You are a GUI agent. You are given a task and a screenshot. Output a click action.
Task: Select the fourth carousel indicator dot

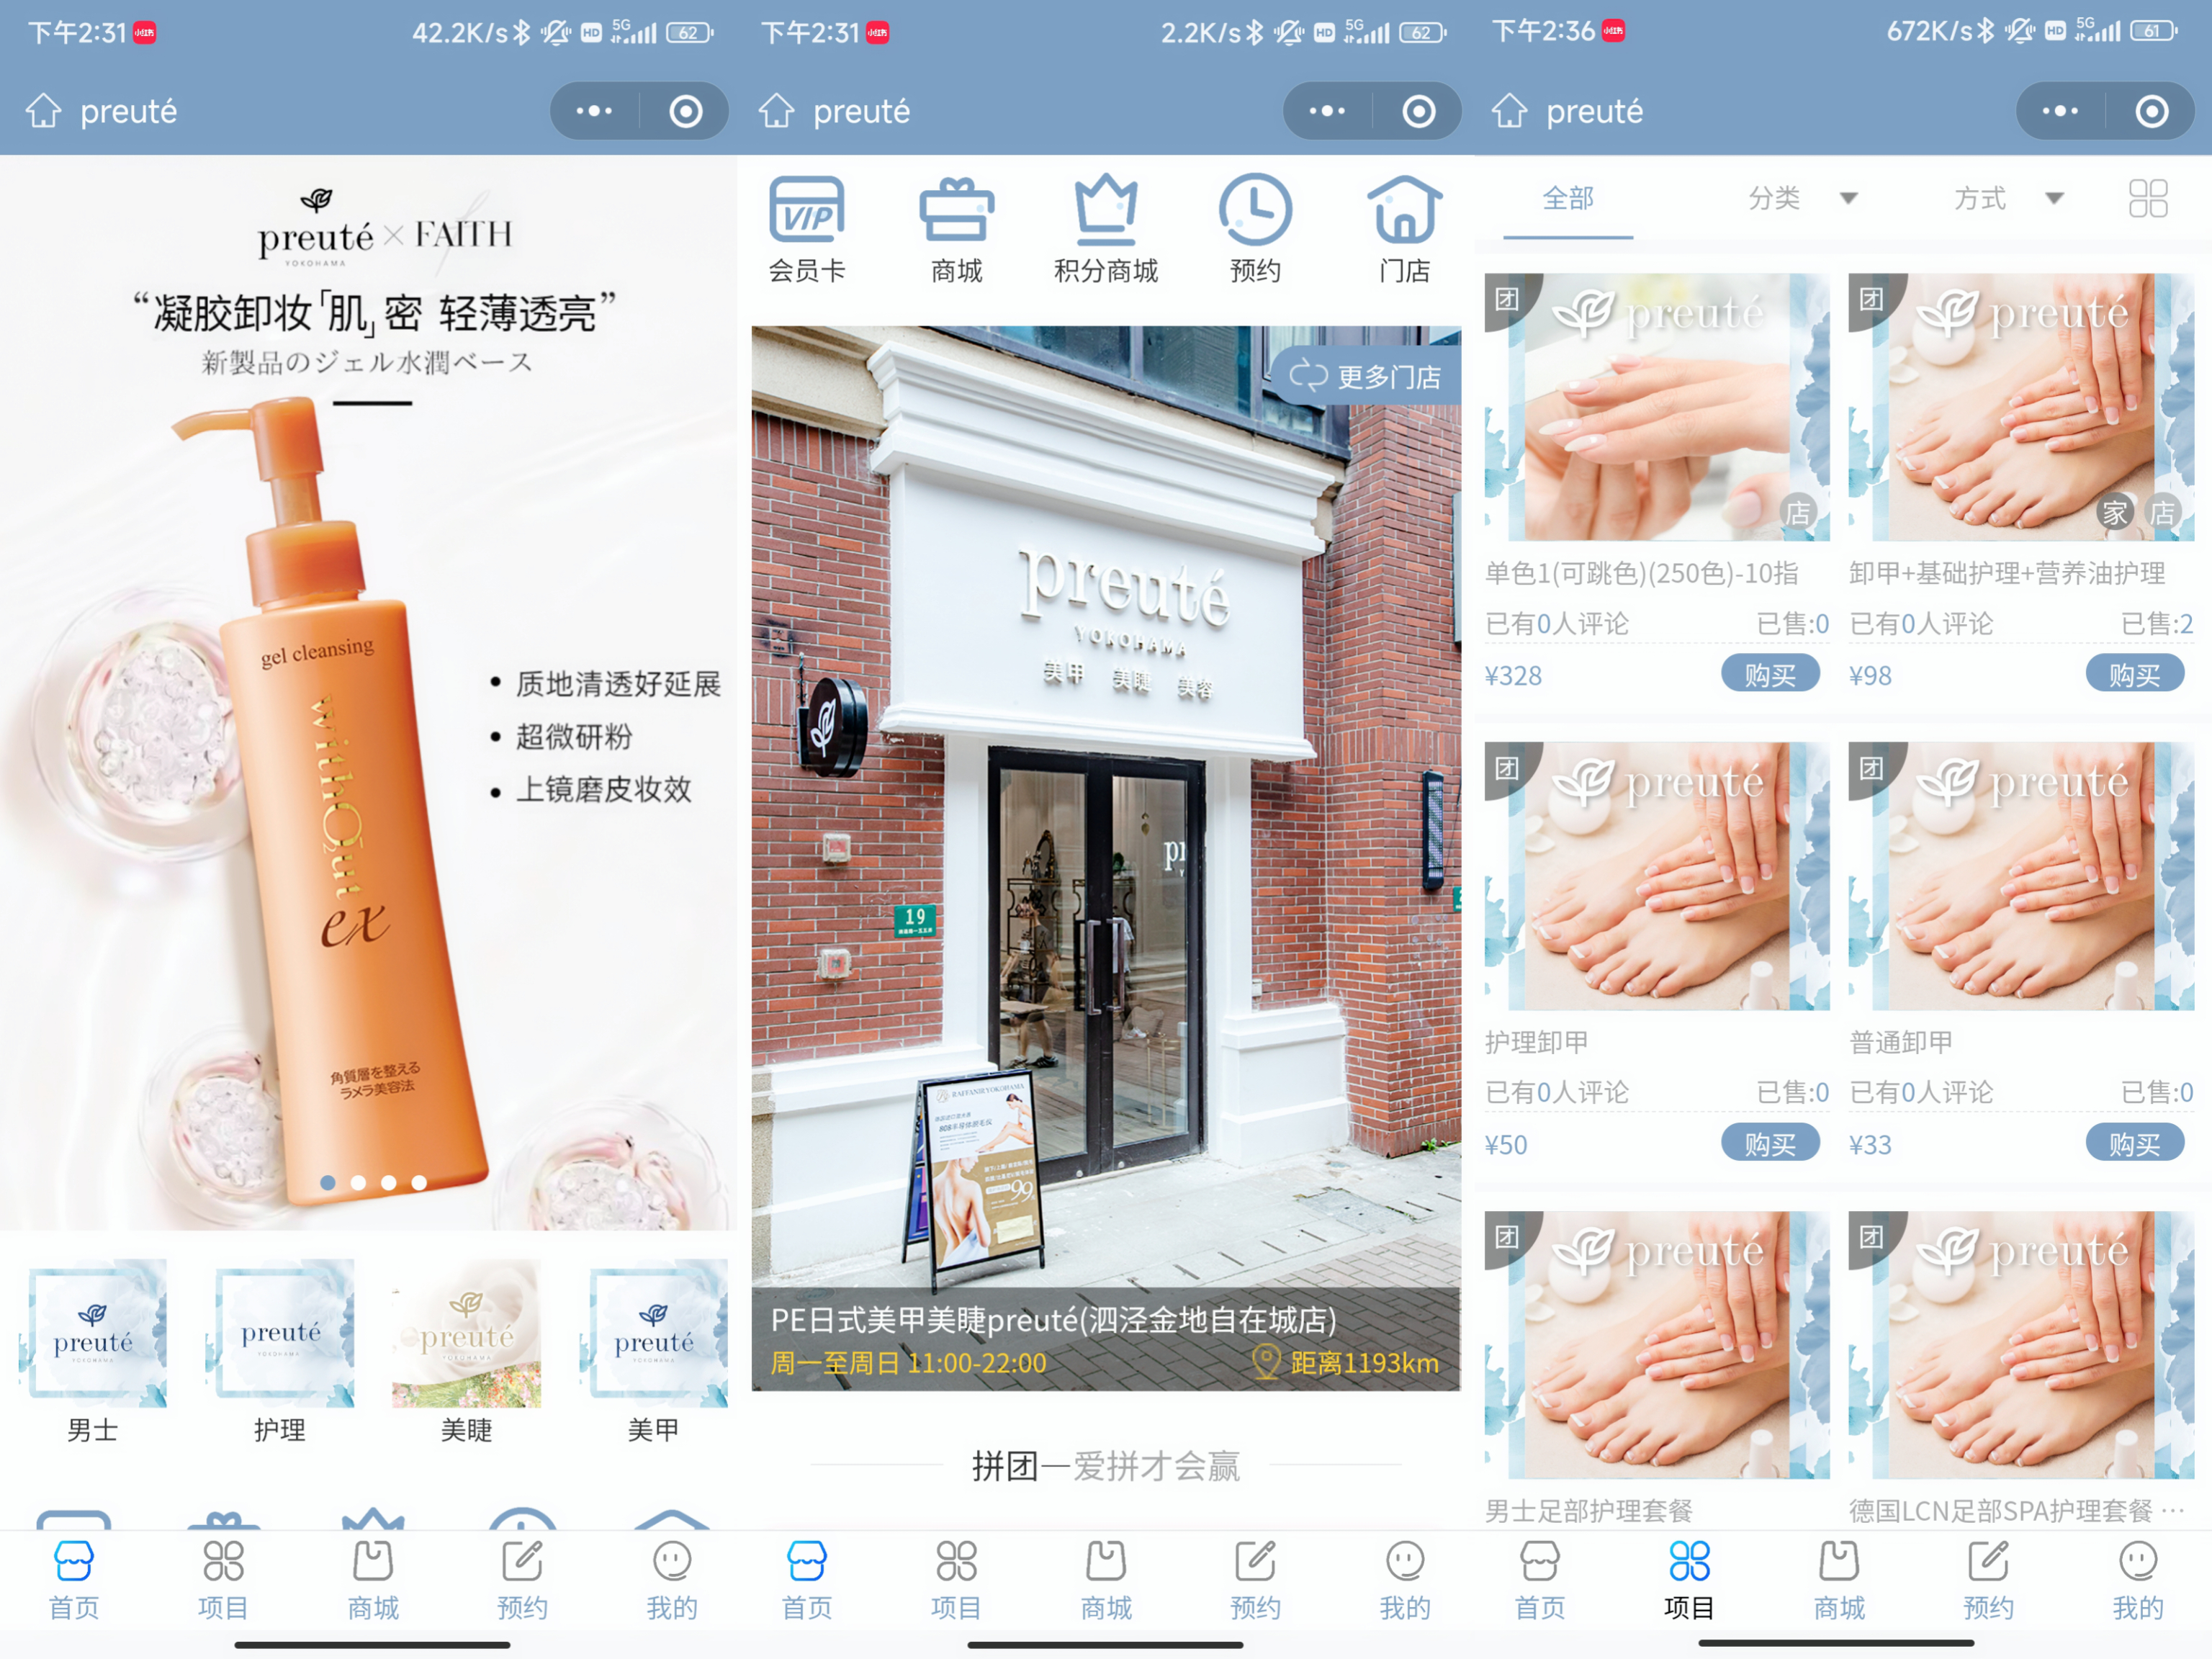click(419, 1183)
